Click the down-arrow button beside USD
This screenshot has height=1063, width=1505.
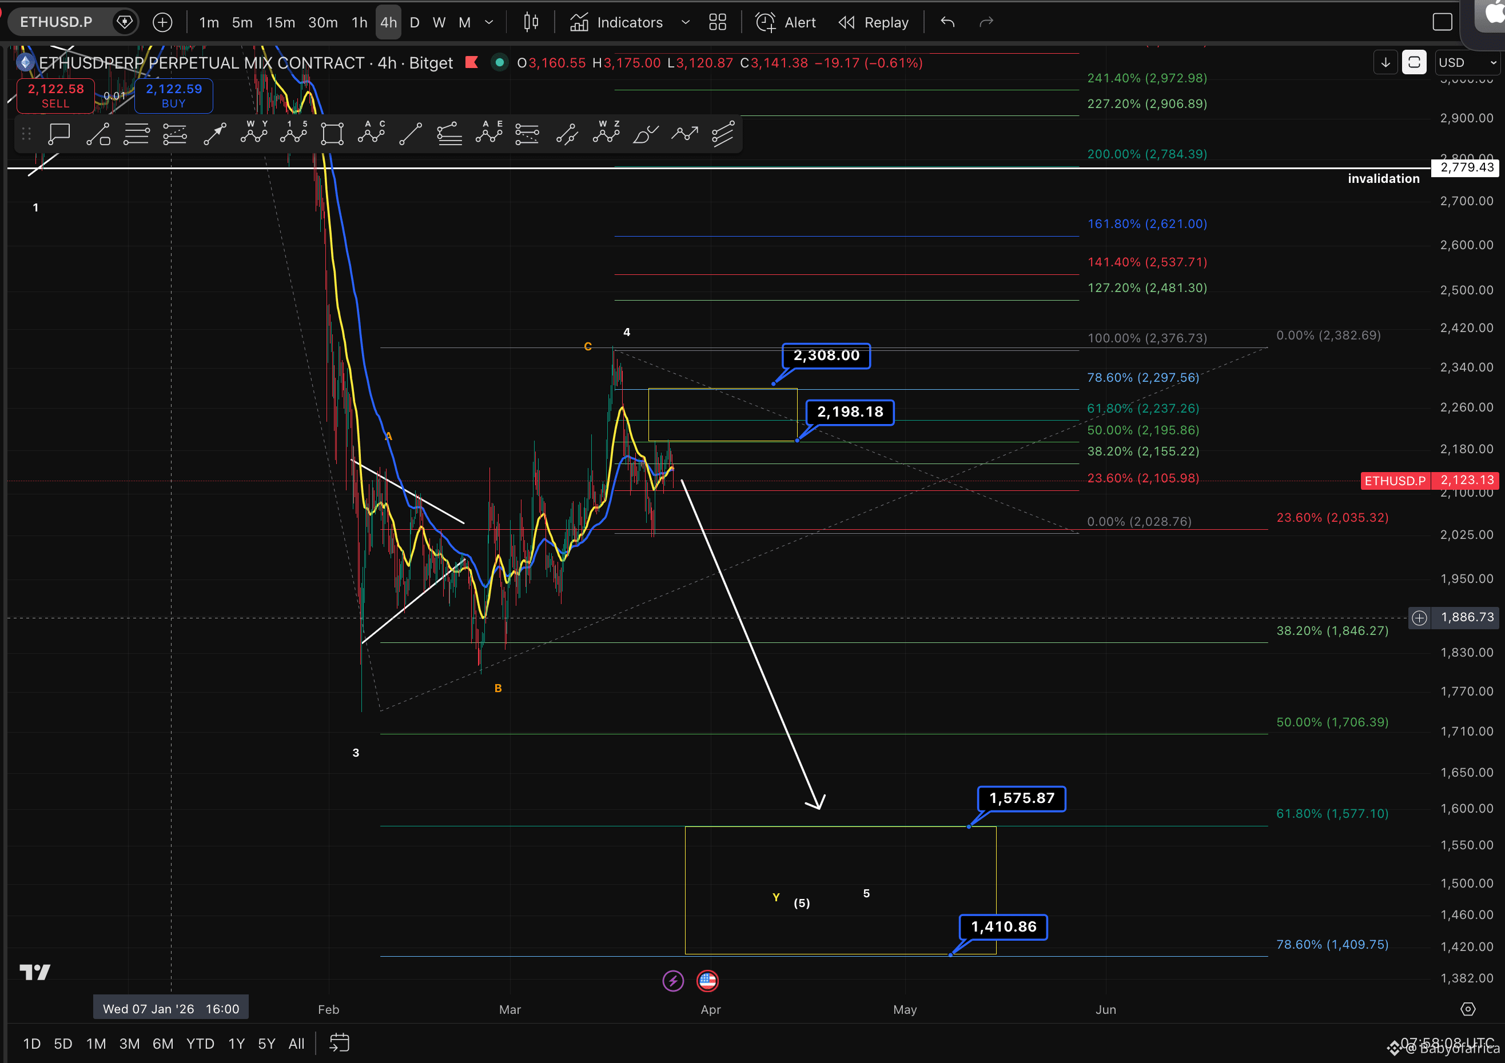click(x=1385, y=62)
